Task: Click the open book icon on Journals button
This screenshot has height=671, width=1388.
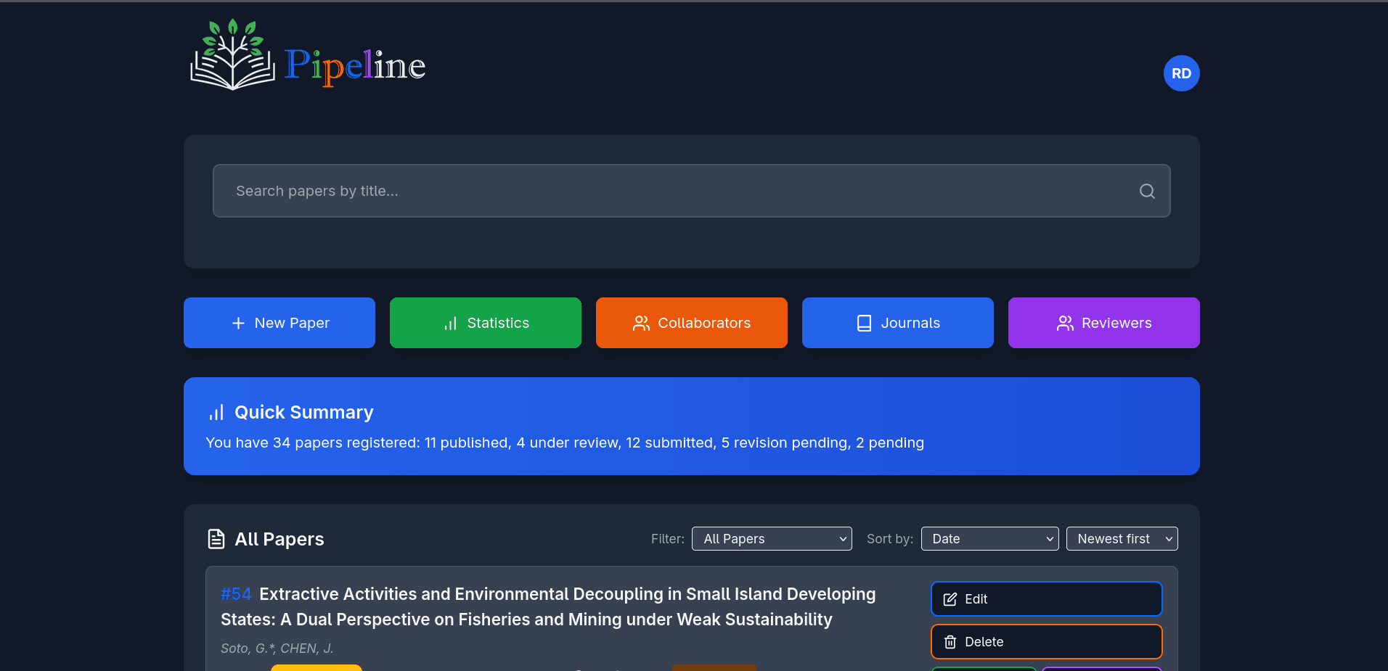Action: tap(864, 323)
